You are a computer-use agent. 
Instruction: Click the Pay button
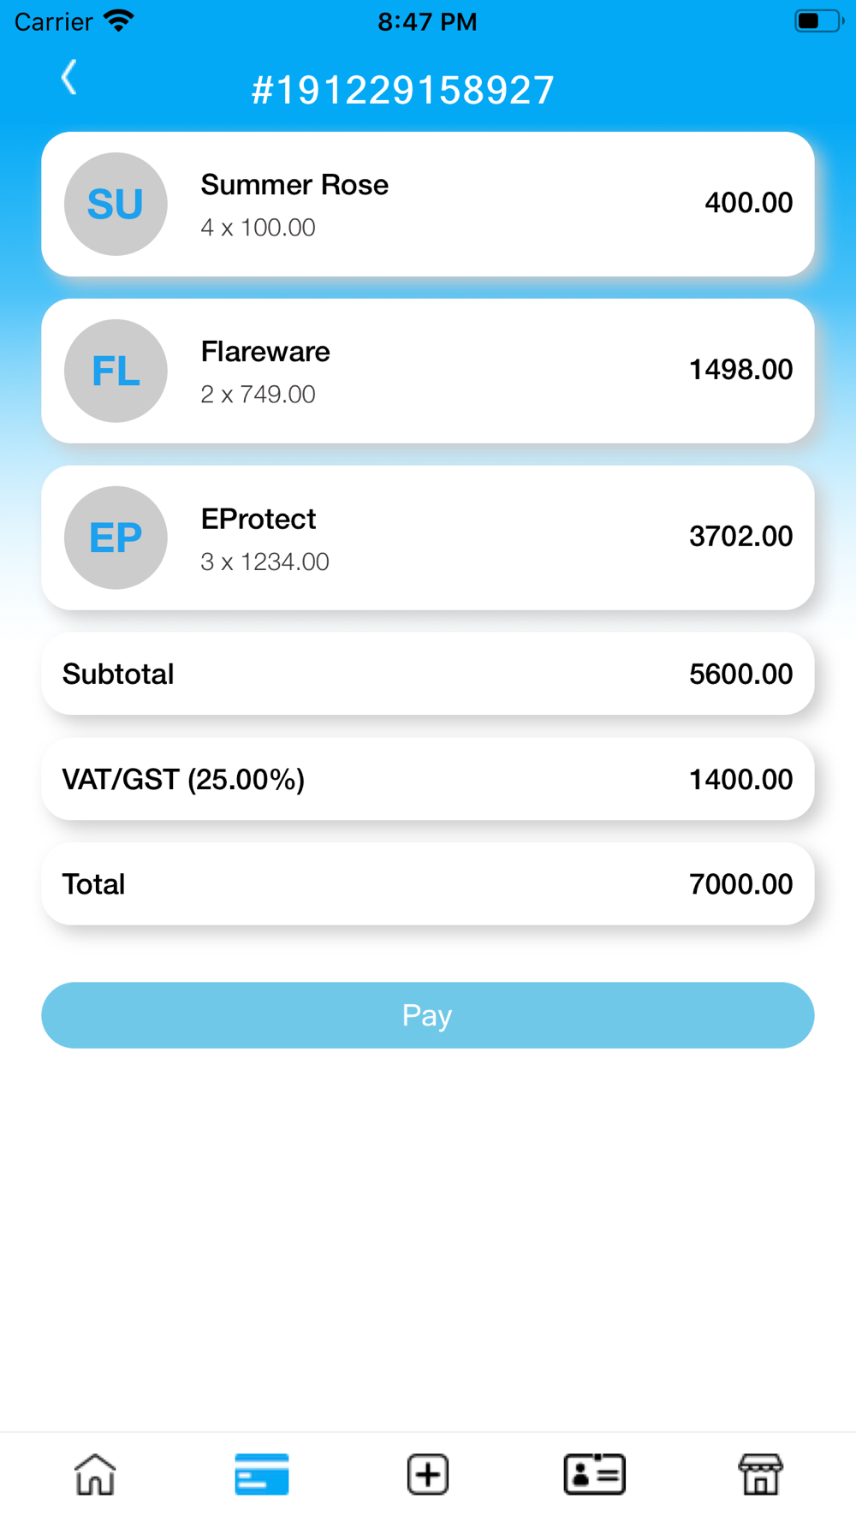(x=428, y=1015)
